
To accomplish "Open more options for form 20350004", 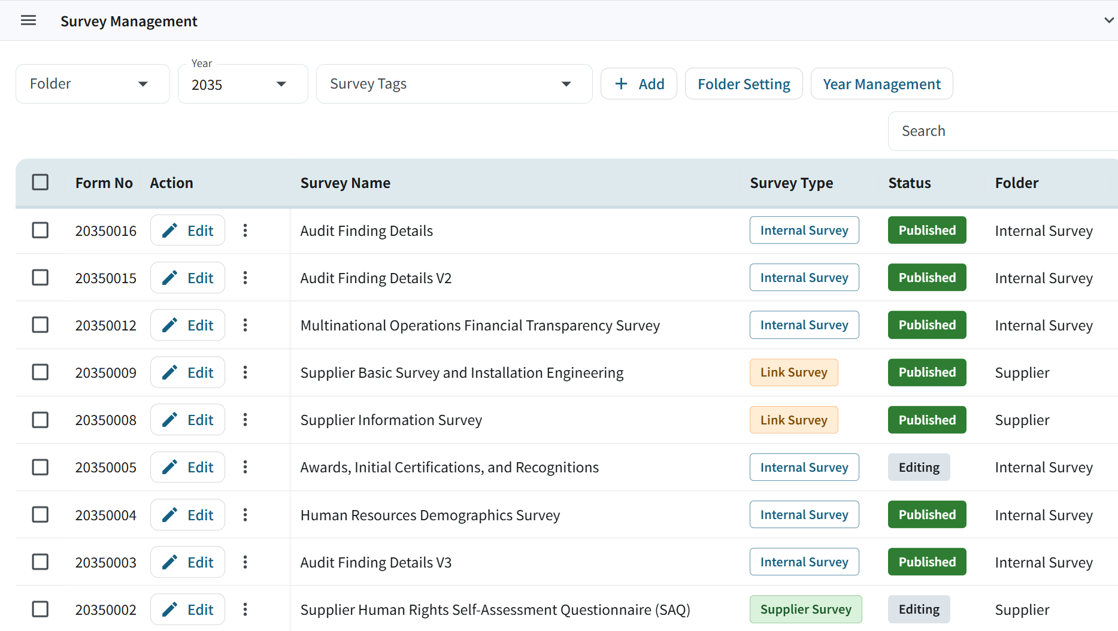I will pyautogui.click(x=245, y=514).
